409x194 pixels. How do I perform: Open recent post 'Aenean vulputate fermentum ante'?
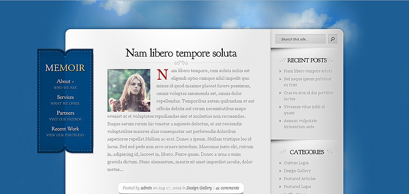pyautogui.click(x=300, y=124)
